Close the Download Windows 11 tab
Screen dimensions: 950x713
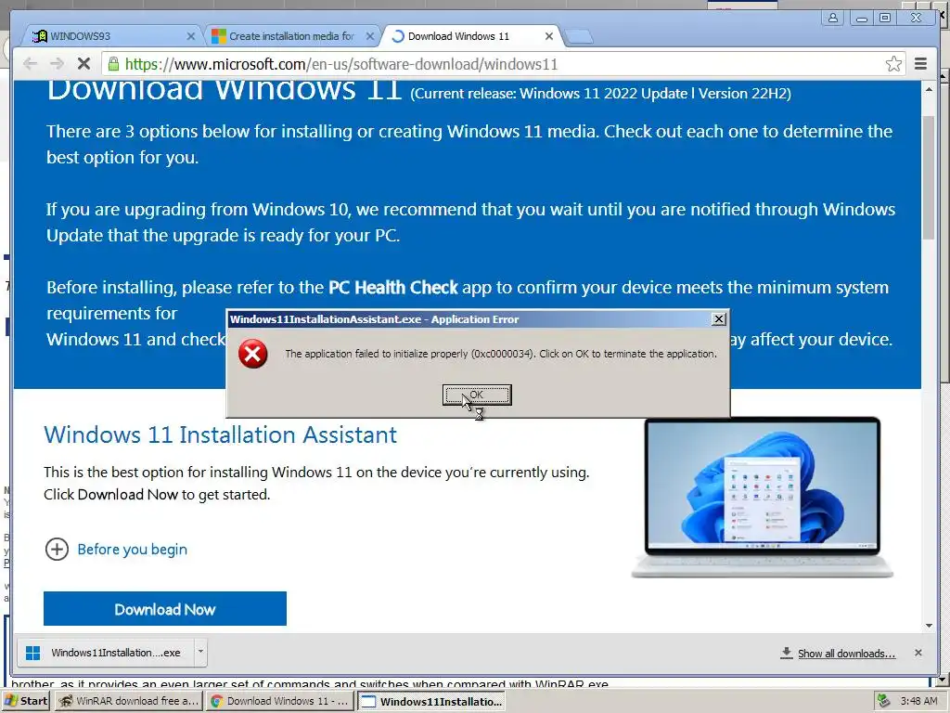coord(549,36)
